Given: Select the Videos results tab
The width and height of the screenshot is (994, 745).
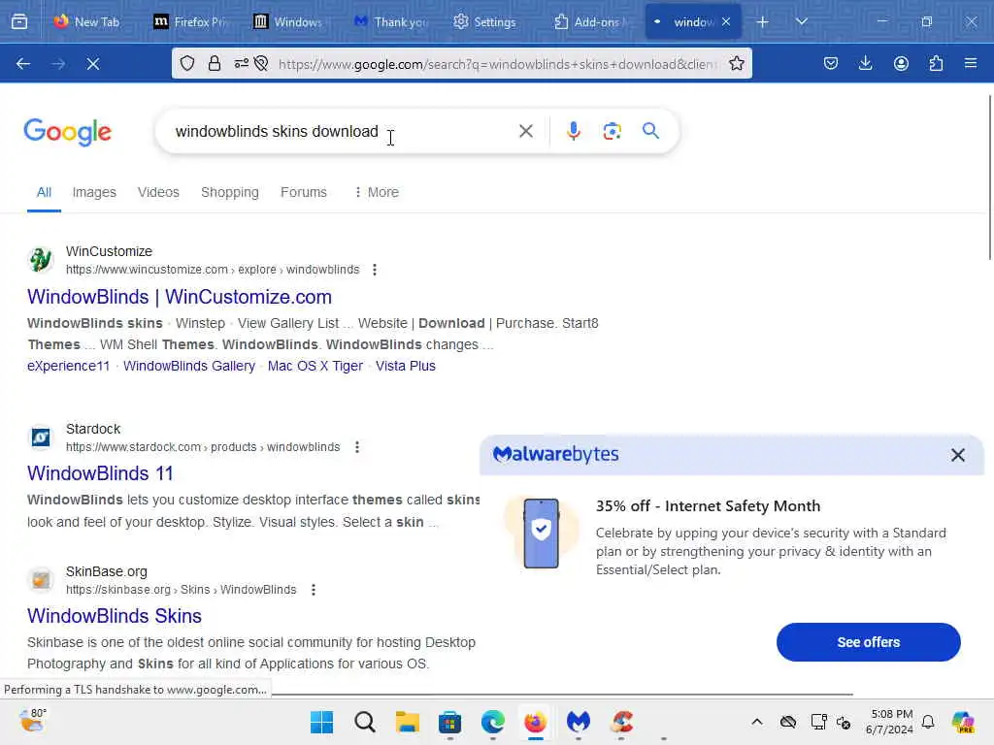Looking at the screenshot, I should (158, 192).
